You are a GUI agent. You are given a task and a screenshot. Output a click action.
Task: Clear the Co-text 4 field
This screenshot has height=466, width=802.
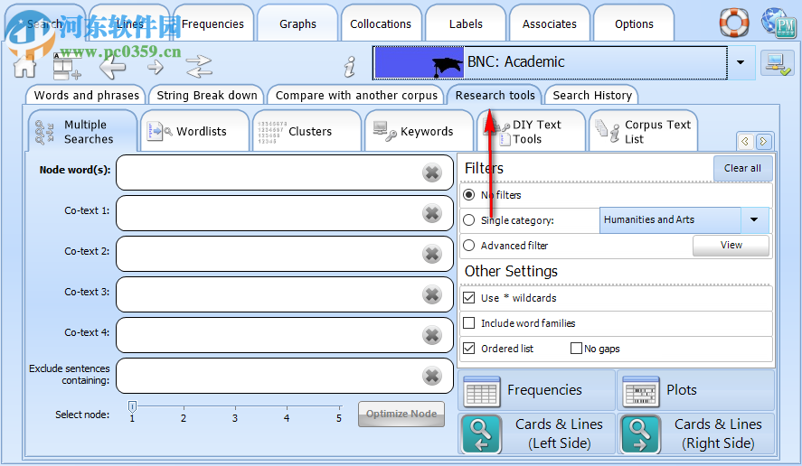click(432, 335)
